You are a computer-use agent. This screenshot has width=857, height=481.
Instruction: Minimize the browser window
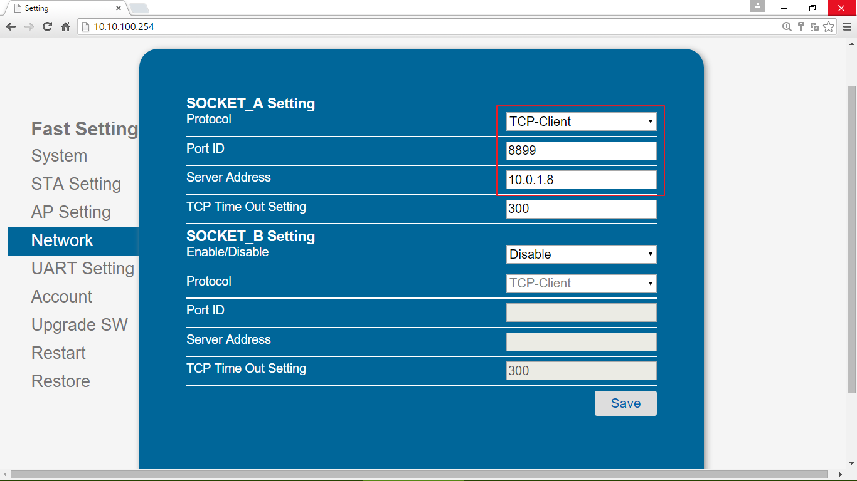[x=784, y=8]
